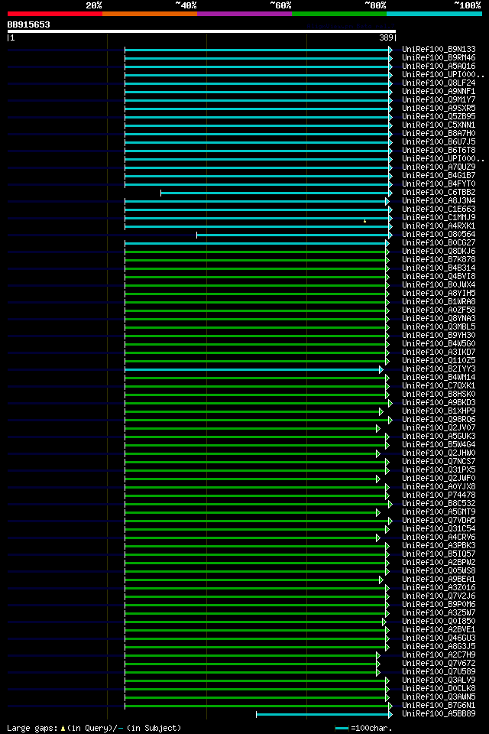Select label UniRef100_A9BEA1
This screenshot has height=734, width=489.
pos(439,580)
